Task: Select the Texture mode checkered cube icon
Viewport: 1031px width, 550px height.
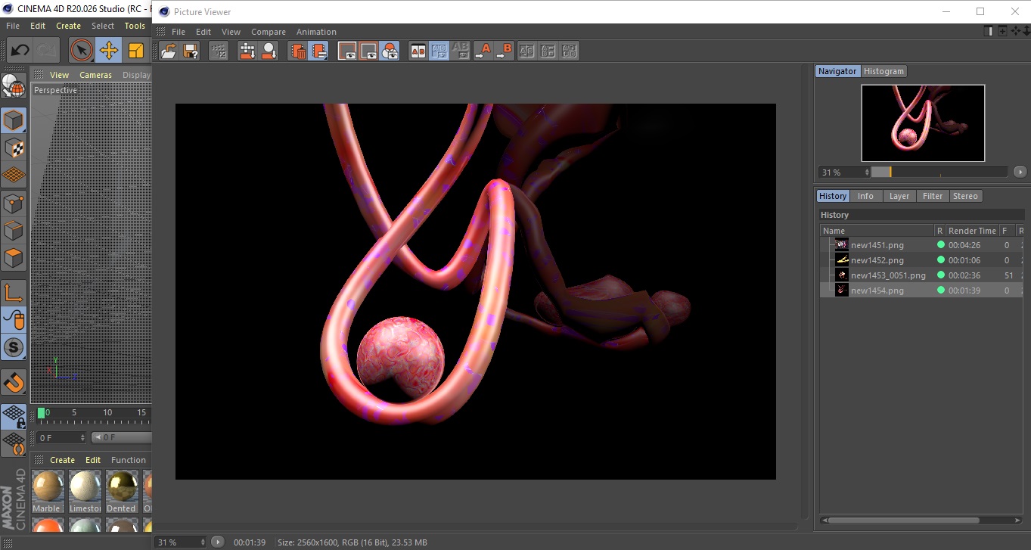Action: [14, 148]
